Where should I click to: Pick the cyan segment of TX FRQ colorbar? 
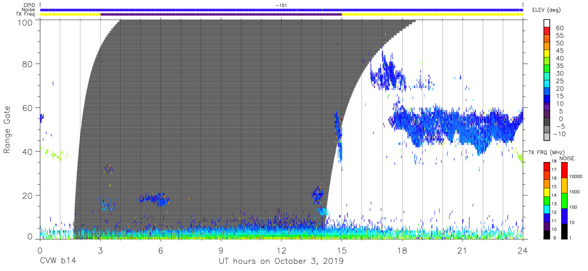coord(547,209)
